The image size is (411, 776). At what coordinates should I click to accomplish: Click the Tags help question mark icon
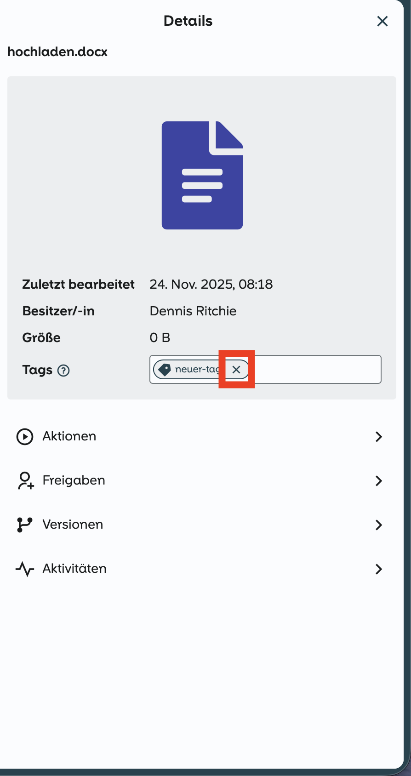coord(63,371)
